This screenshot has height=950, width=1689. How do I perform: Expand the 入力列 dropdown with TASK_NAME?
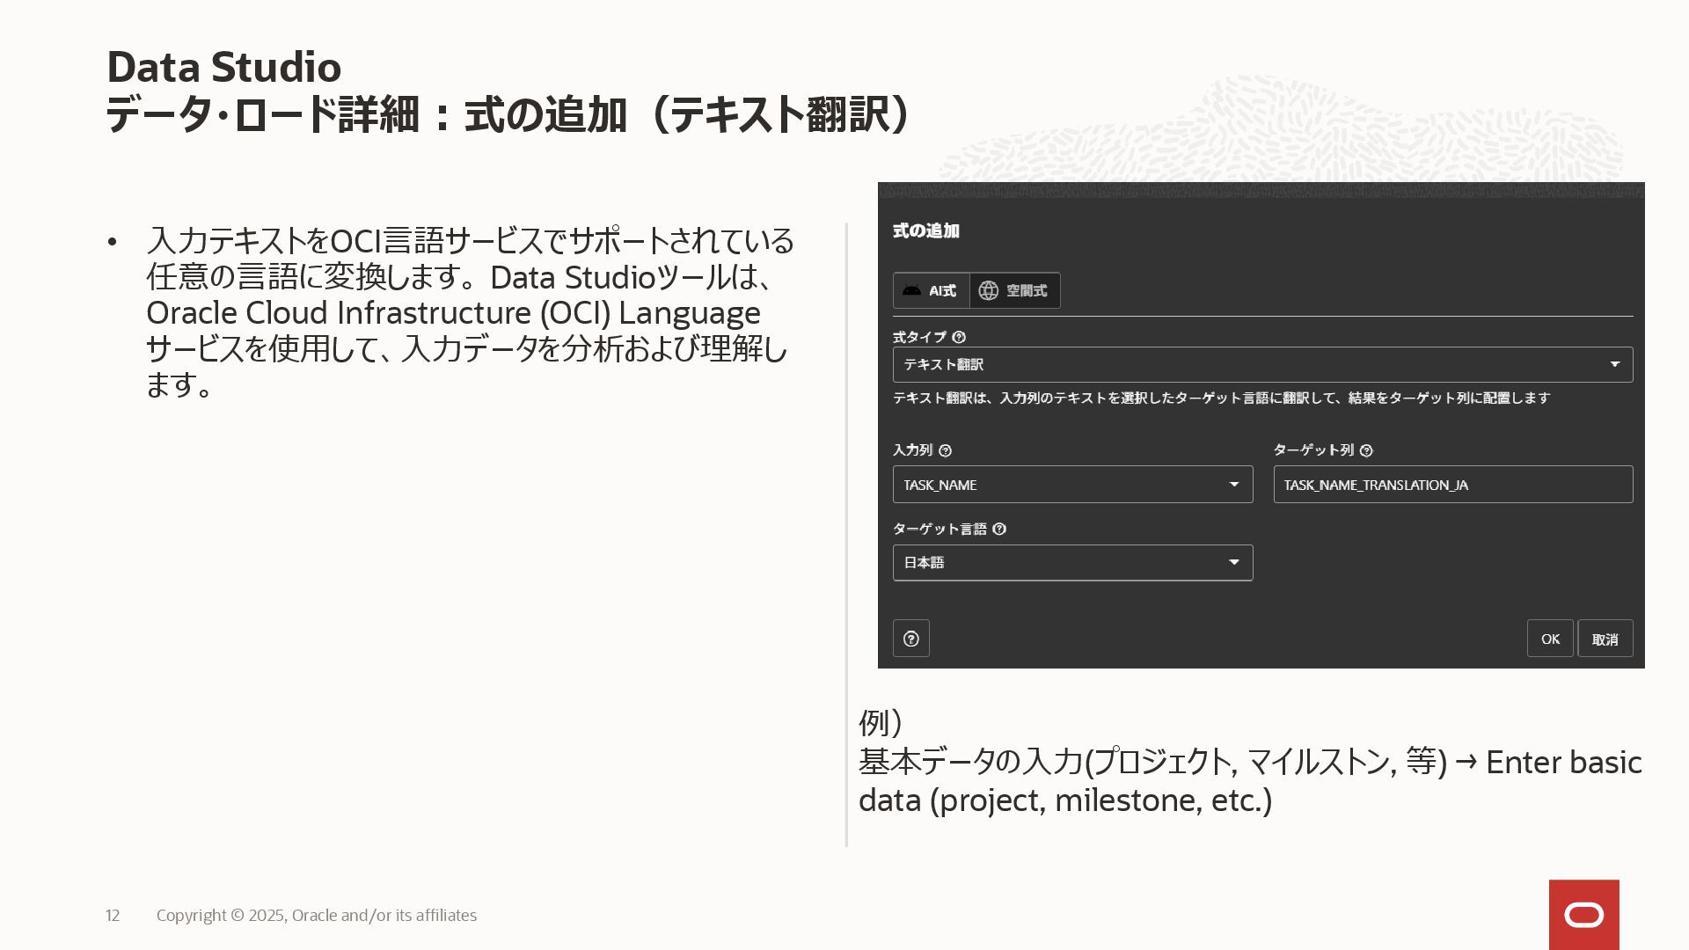click(1071, 485)
